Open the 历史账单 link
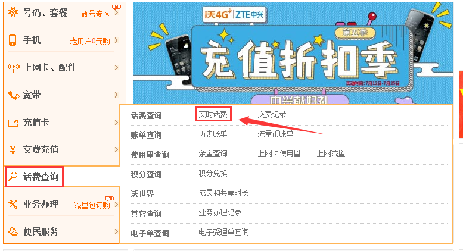The width and height of the screenshot is (463, 251). click(x=213, y=134)
